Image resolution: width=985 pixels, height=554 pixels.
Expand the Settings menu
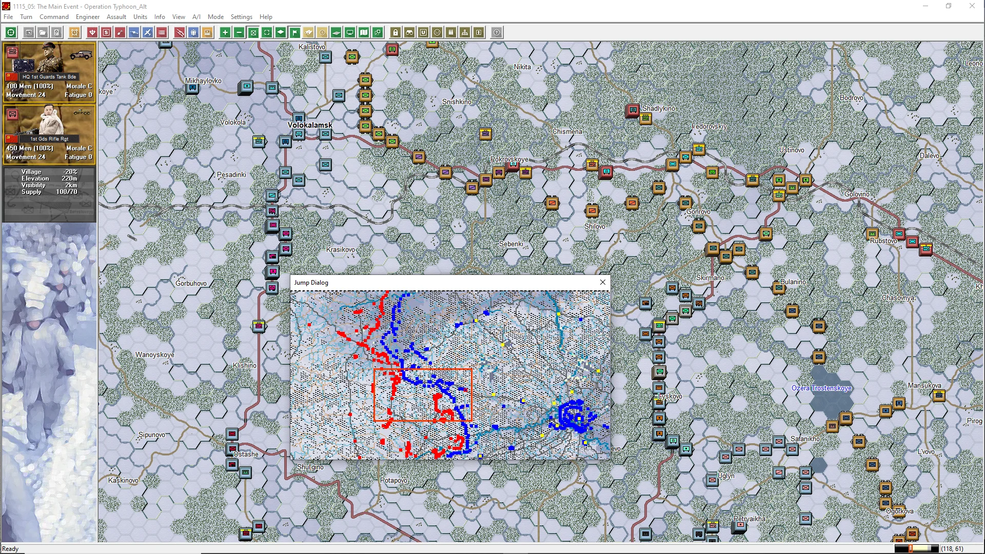[x=241, y=16]
